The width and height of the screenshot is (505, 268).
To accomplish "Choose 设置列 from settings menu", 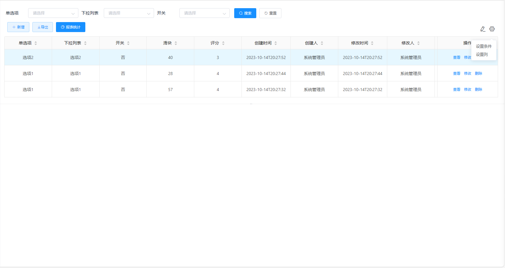I will (x=482, y=54).
